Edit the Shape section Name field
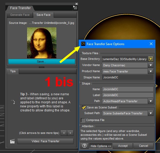 pyautogui.click(x=128, y=89)
